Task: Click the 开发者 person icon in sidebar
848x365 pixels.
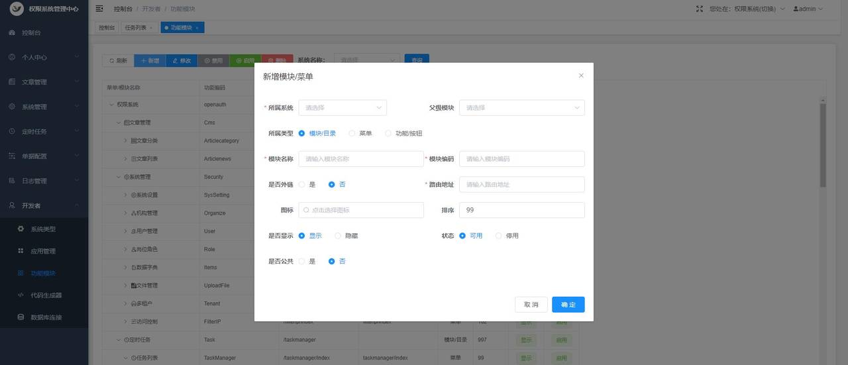Action: coord(12,205)
